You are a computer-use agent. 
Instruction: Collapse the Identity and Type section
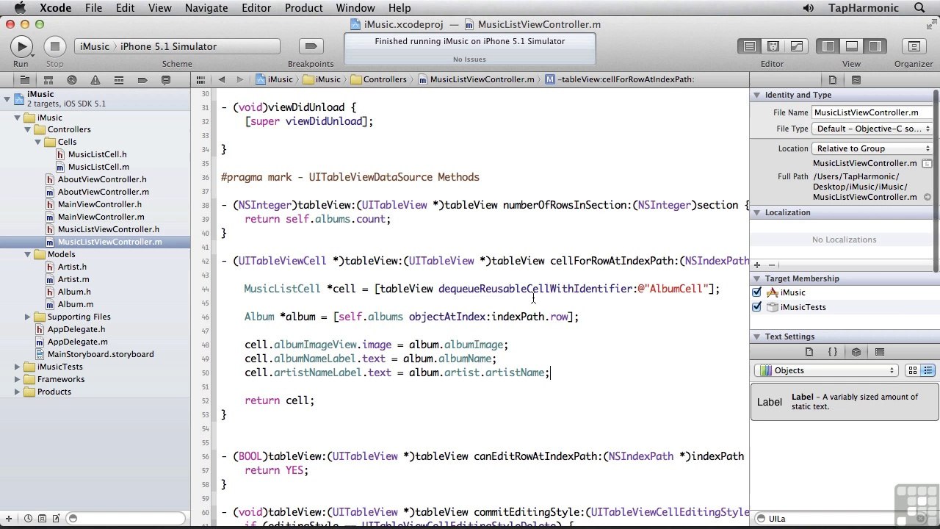(x=756, y=95)
